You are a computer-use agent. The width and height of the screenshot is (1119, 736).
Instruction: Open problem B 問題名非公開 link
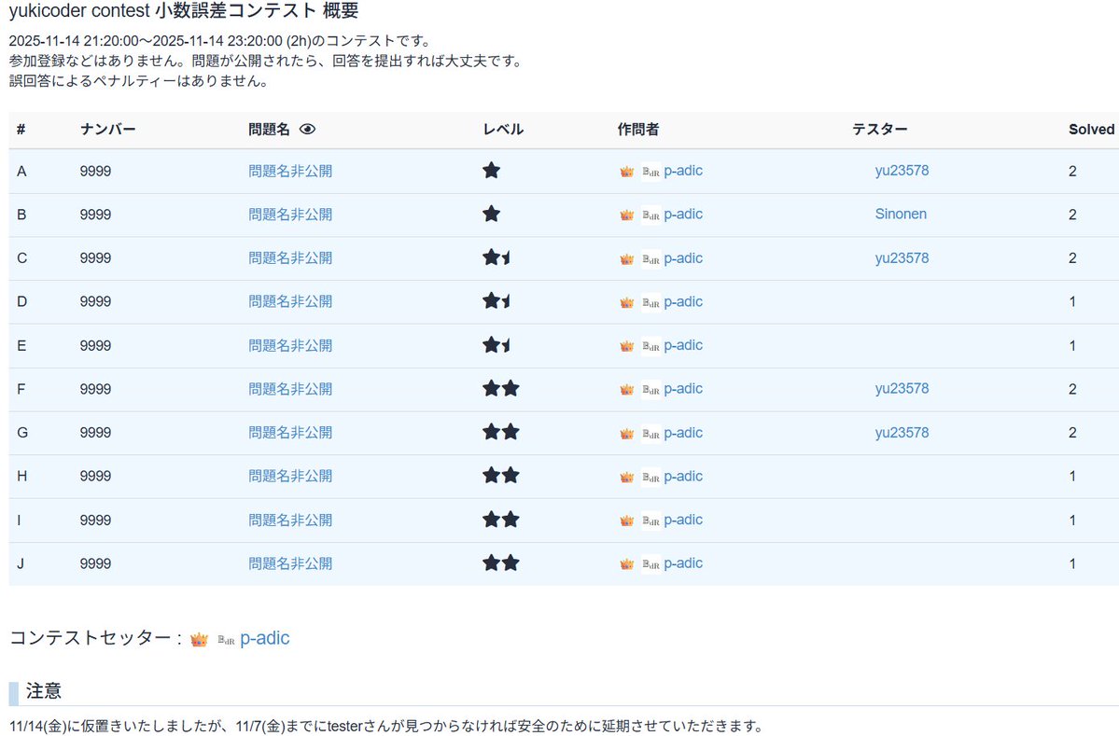[x=289, y=215]
